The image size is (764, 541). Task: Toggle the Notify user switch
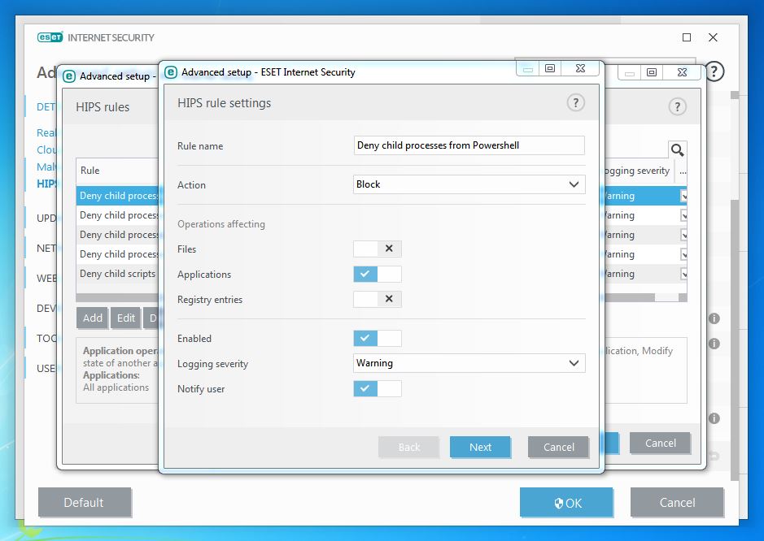click(378, 389)
